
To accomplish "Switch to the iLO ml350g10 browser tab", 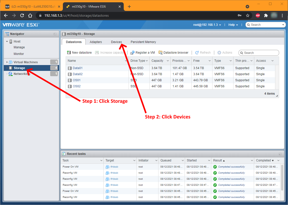I will tap(33, 7).
